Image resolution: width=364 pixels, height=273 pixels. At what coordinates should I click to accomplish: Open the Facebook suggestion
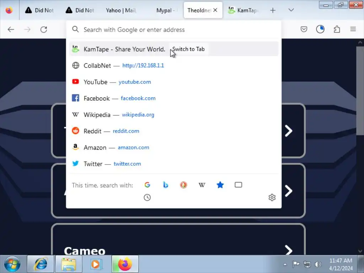[173, 98]
